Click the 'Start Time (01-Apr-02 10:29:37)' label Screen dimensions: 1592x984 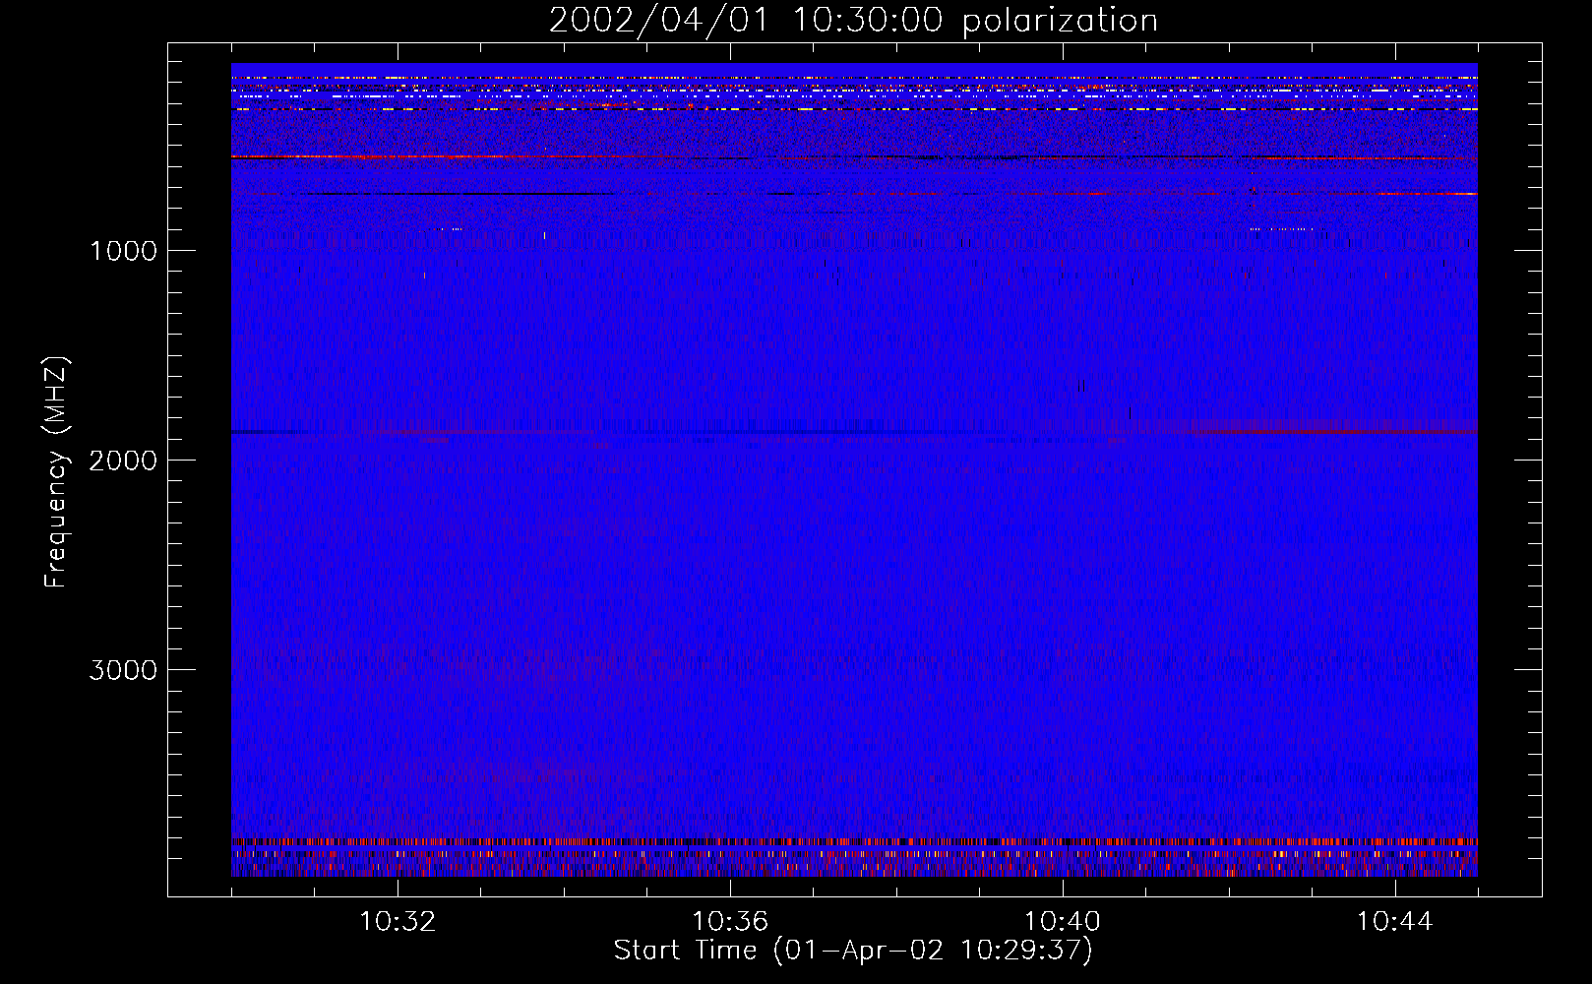853,951
